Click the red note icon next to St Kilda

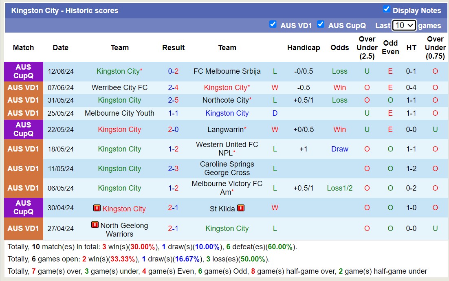click(x=240, y=208)
